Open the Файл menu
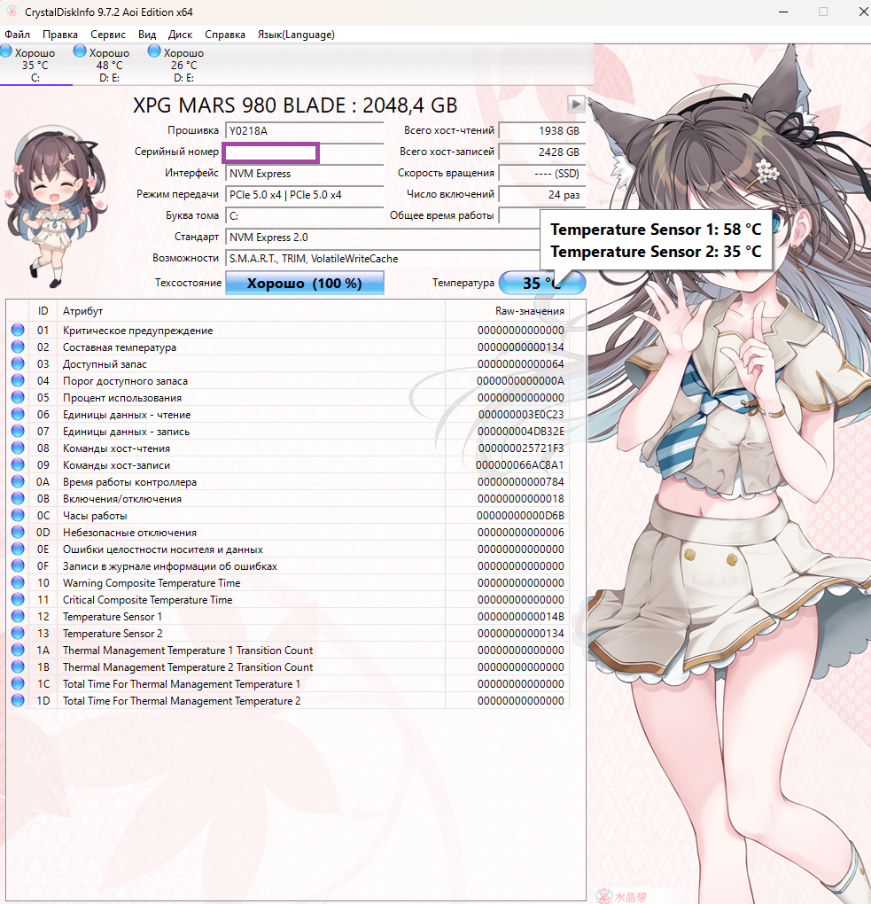 (18, 35)
